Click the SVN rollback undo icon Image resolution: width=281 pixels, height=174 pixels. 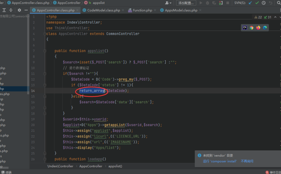coord(270,3)
